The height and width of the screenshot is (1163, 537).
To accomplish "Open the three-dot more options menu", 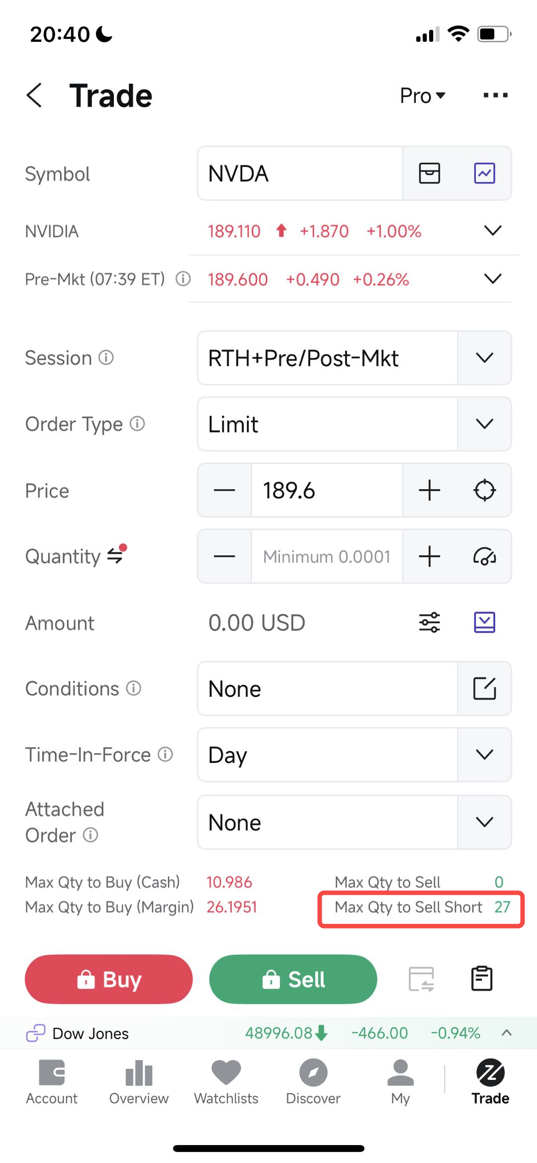I will 495,95.
